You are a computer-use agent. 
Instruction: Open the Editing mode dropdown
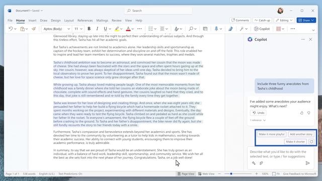pyautogui.click(x=284, y=20)
